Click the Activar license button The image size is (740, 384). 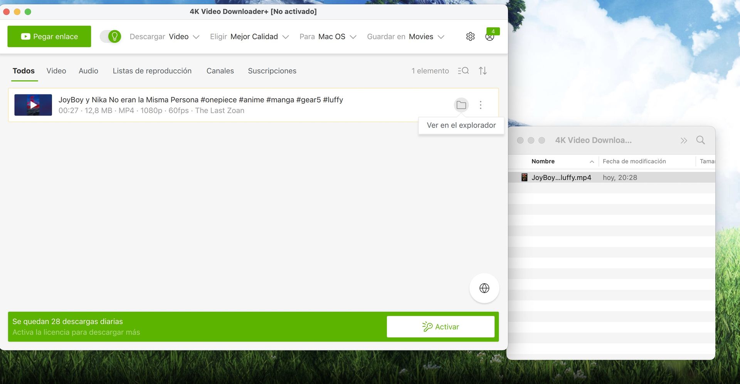pyautogui.click(x=441, y=327)
